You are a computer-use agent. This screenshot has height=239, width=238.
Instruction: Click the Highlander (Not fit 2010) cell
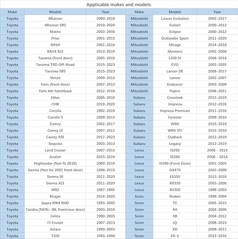55,163
